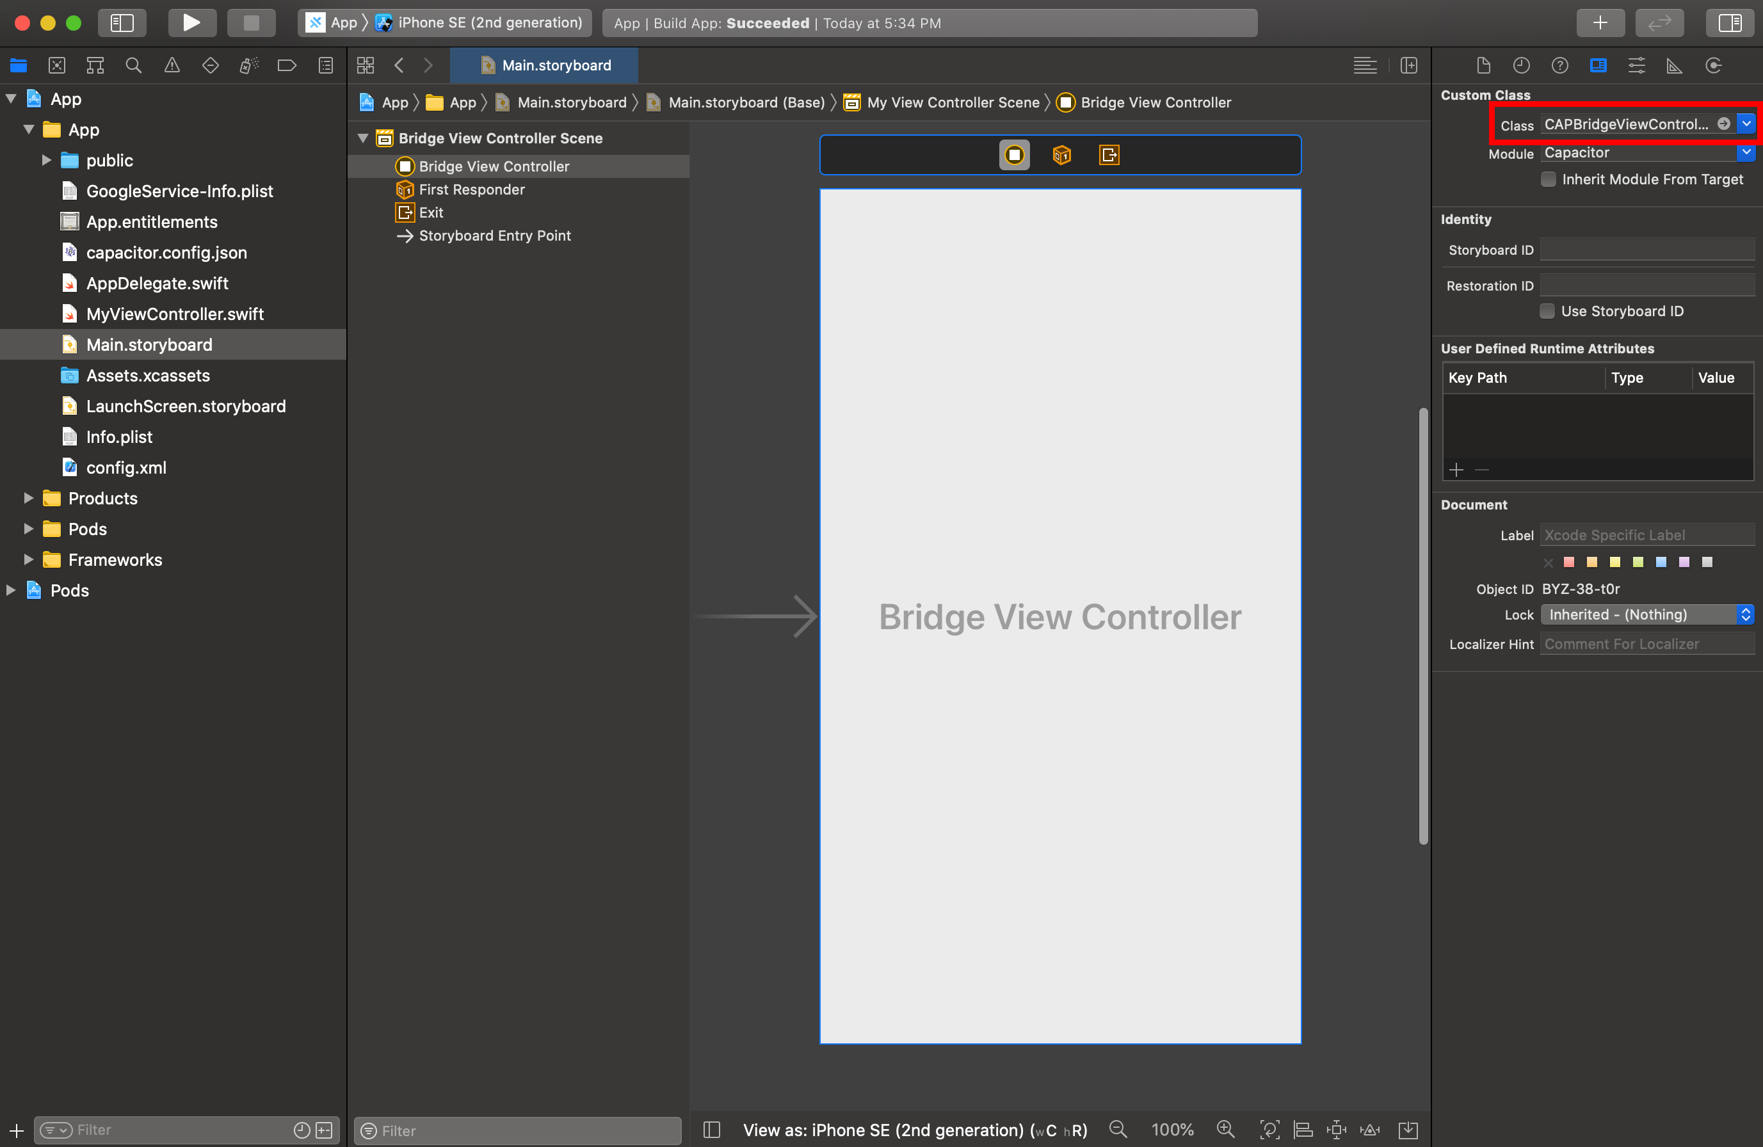
Task: Open the File inspector
Action: point(1483,65)
